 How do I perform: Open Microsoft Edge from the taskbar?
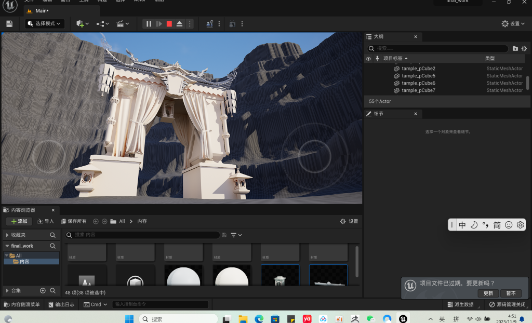259,319
